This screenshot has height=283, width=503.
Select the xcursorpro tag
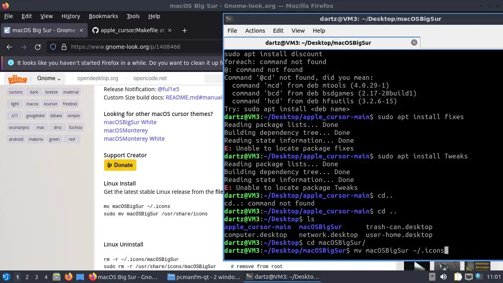(x=19, y=127)
